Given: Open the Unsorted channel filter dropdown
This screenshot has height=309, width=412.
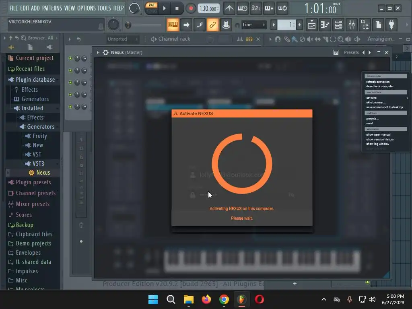Looking at the screenshot, I should [x=122, y=39].
